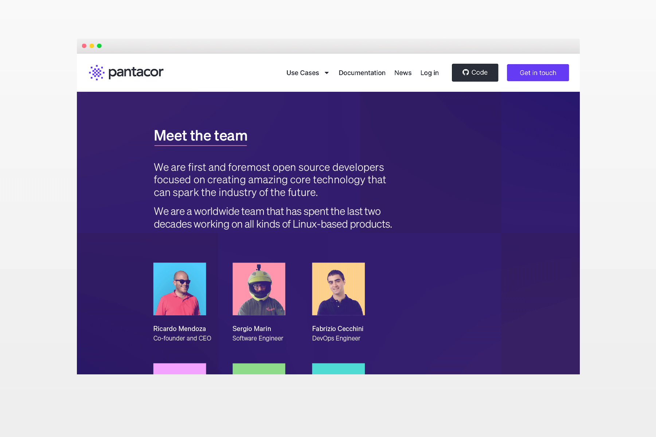Click the yellow minimize window dot
This screenshot has width=656, height=437.
[92, 46]
